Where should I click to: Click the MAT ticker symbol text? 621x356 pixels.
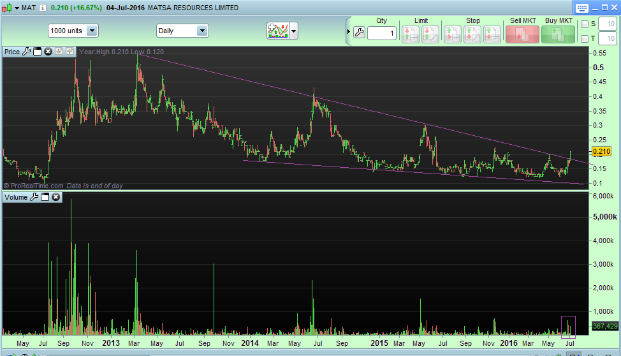click(29, 8)
